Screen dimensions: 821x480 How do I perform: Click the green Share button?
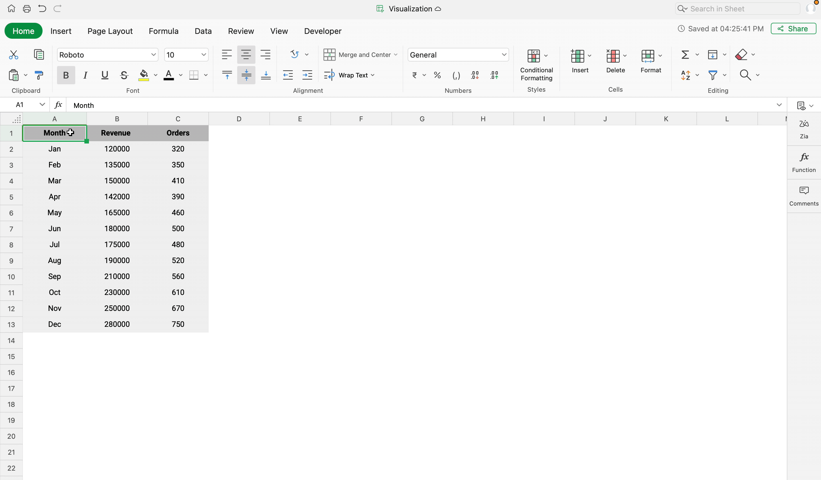(793, 29)
